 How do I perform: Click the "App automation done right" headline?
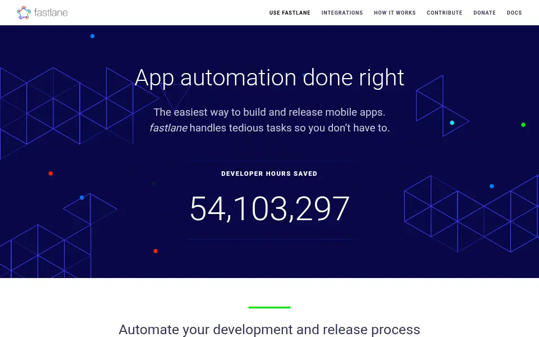point(269,78)
